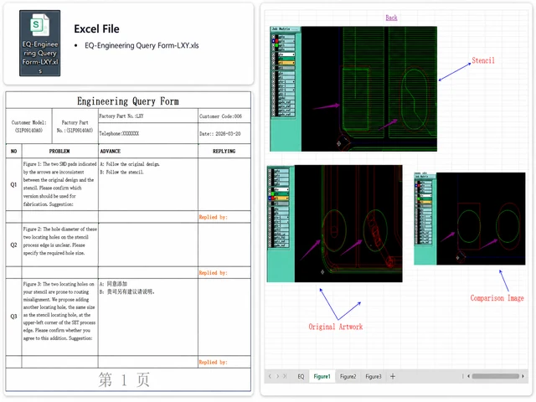Go to the Figure3 sheet tab

374,376
